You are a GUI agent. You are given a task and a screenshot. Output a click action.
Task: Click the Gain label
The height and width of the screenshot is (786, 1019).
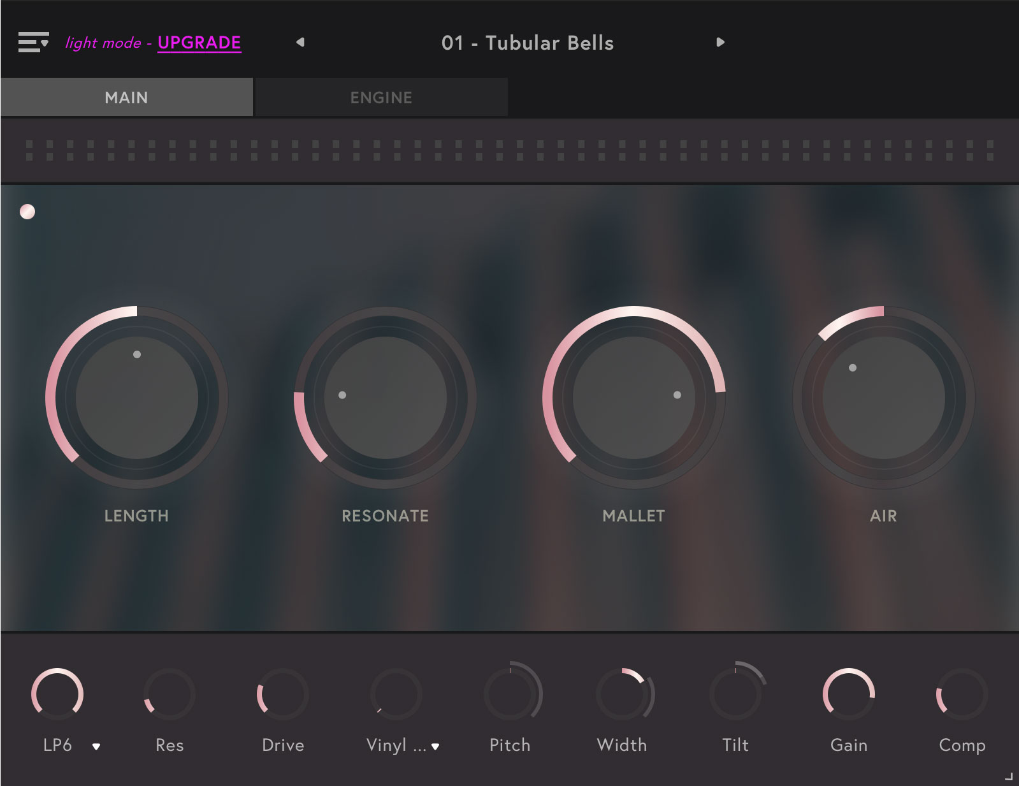click(849, 745)
